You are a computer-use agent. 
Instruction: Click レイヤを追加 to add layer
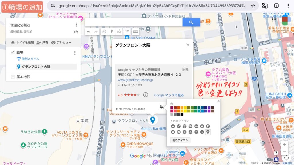tap(22, 43)
